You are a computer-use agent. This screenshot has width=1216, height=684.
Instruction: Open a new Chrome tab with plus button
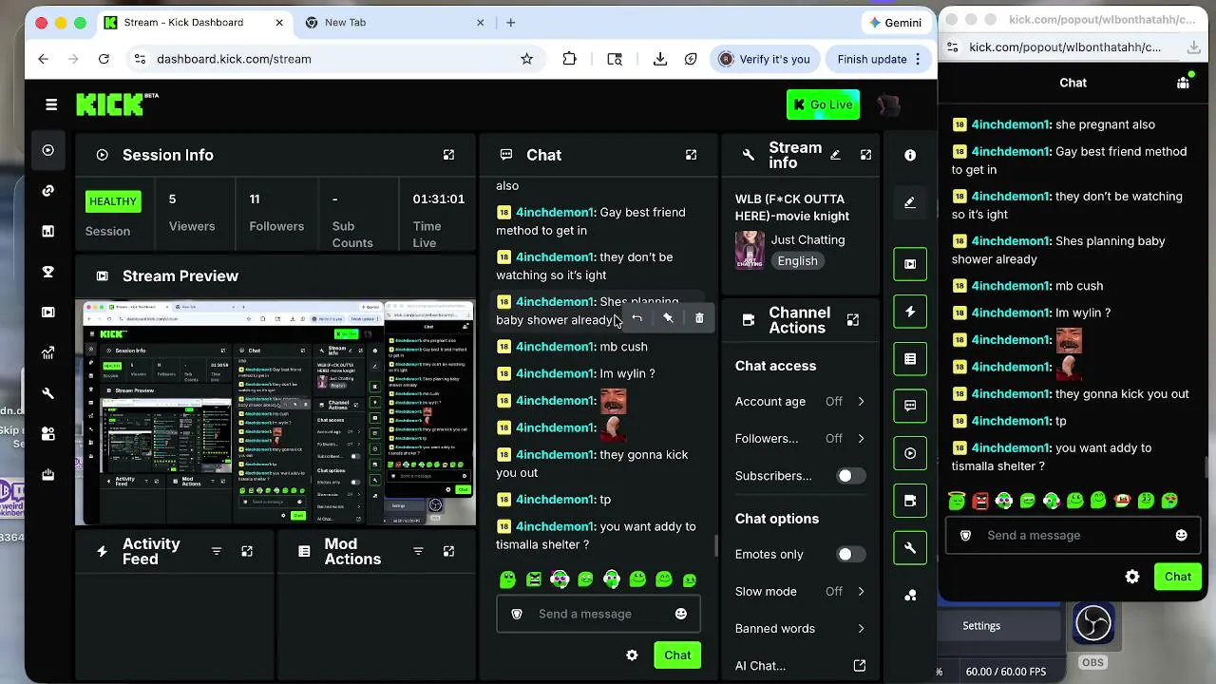pyautogui.click(x=511, y=23)
